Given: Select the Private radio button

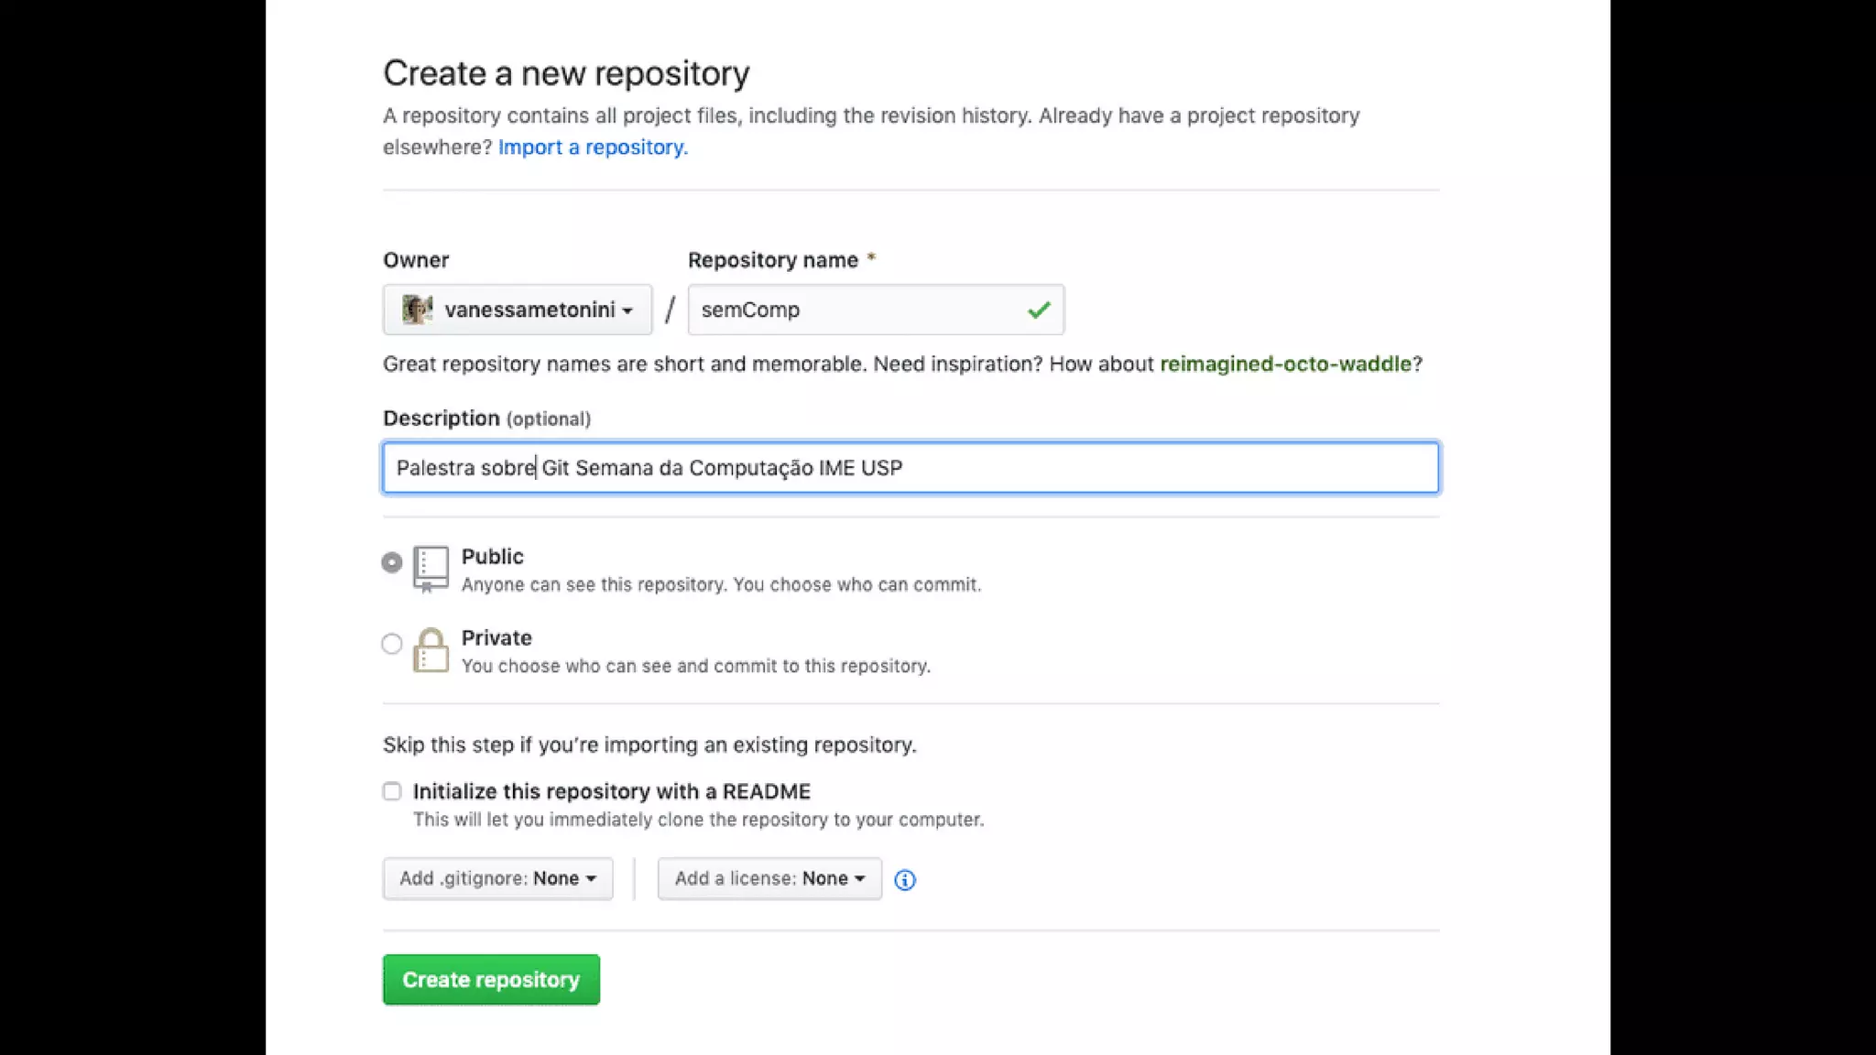Looking at the screenshot, I should 392,644.
